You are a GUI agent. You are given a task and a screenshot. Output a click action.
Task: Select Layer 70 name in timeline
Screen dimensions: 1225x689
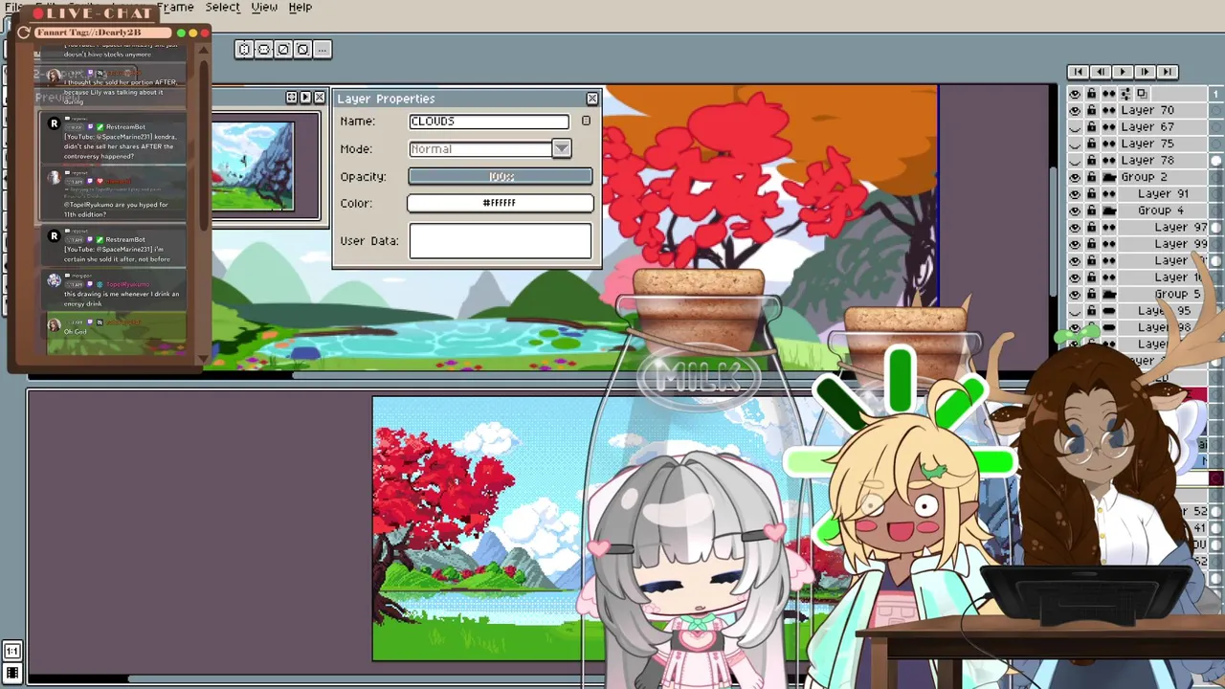point(1147,110)
